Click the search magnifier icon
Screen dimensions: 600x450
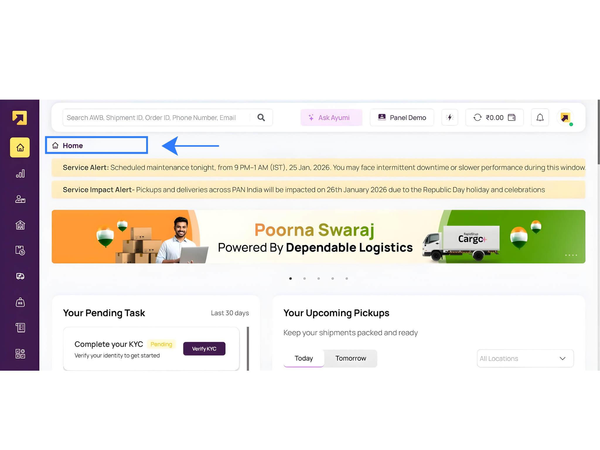pyautogui.click(x=261, y=117)
